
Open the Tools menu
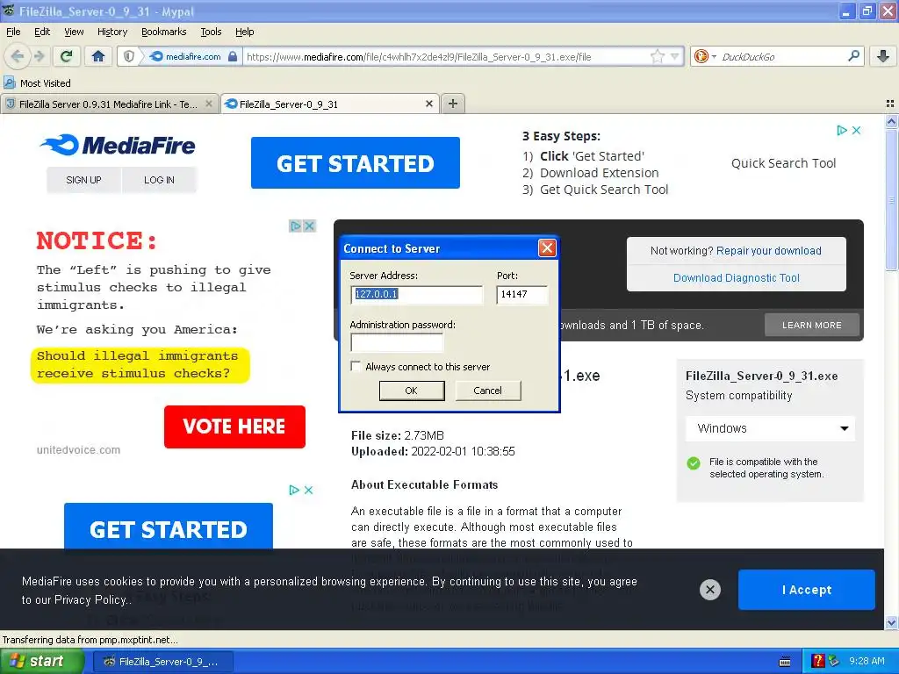(211, 32)
